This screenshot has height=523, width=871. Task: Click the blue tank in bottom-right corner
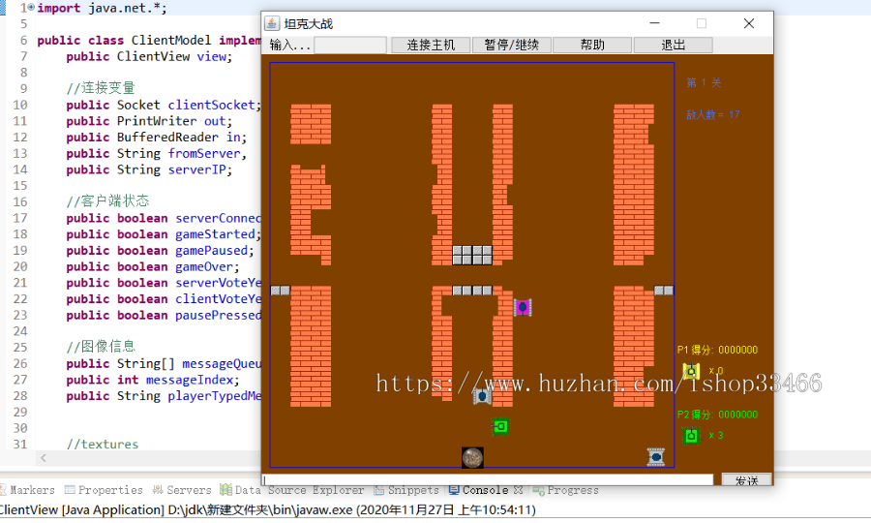[x=656, y=457]
